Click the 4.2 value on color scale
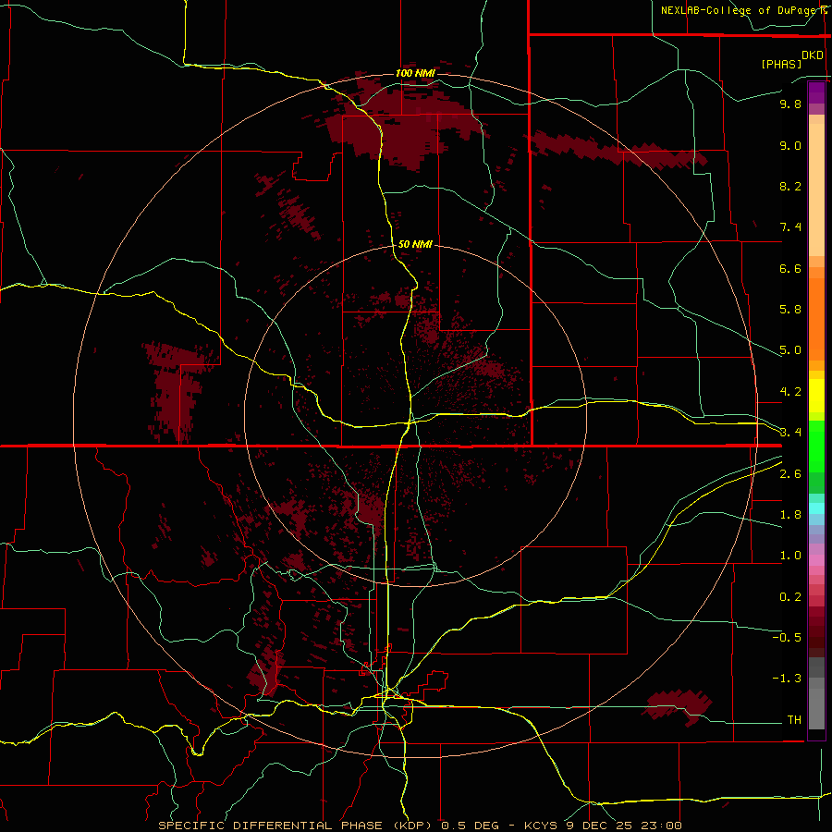This screenshot has height=832, width=832. tap(790, 392)
